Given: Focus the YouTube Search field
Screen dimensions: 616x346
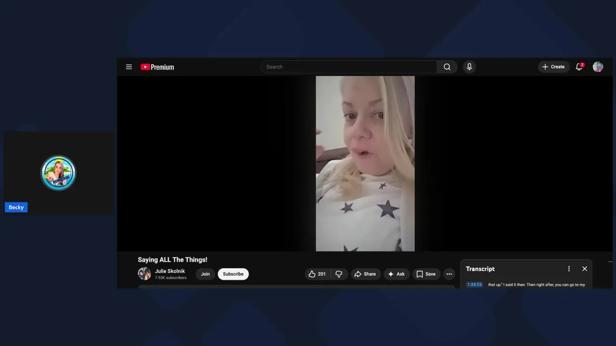Looking at the screenshot, I should (349, 67).
